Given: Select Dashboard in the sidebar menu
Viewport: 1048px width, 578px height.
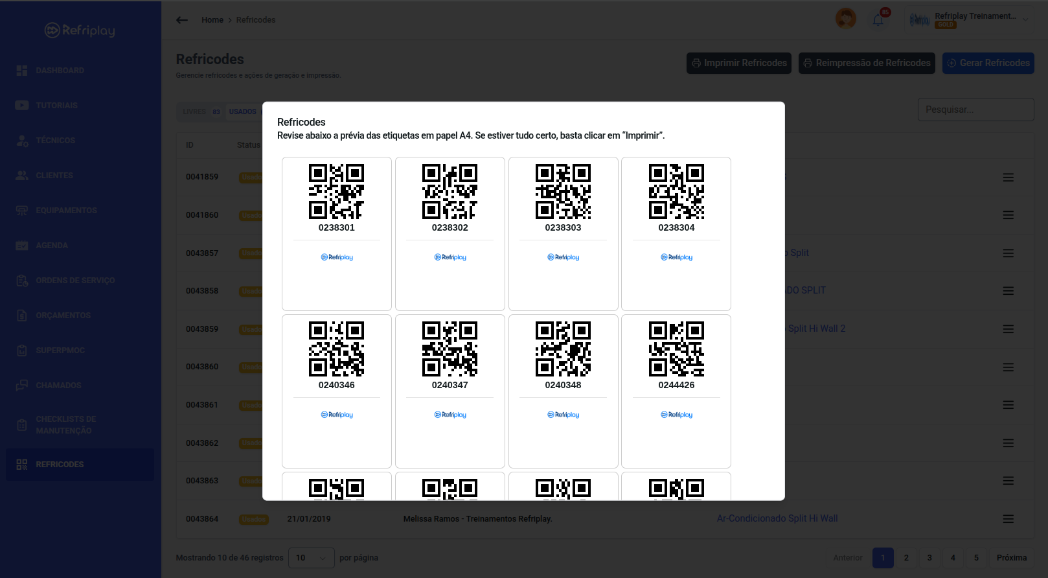Looking at the screenshot, I should [x=60, y=71].
